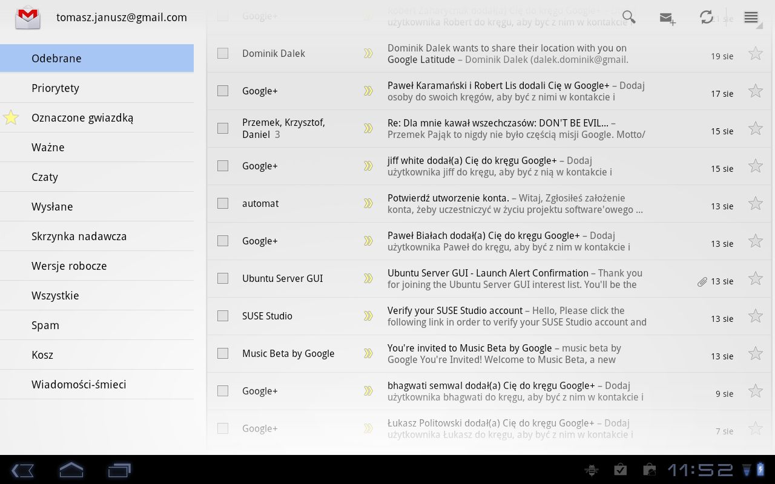Select the Ubuntu Server GUI checkbox
Screen dimensions: 775x484
pyautogui.click(x=223, y=278)
